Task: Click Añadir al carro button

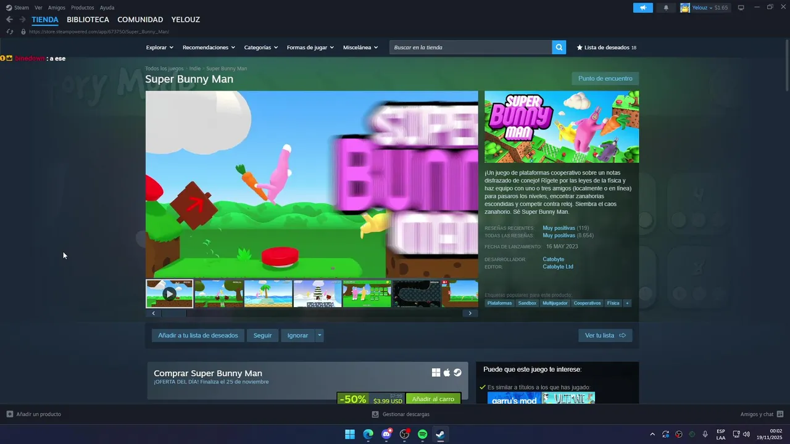Action: 433,399
